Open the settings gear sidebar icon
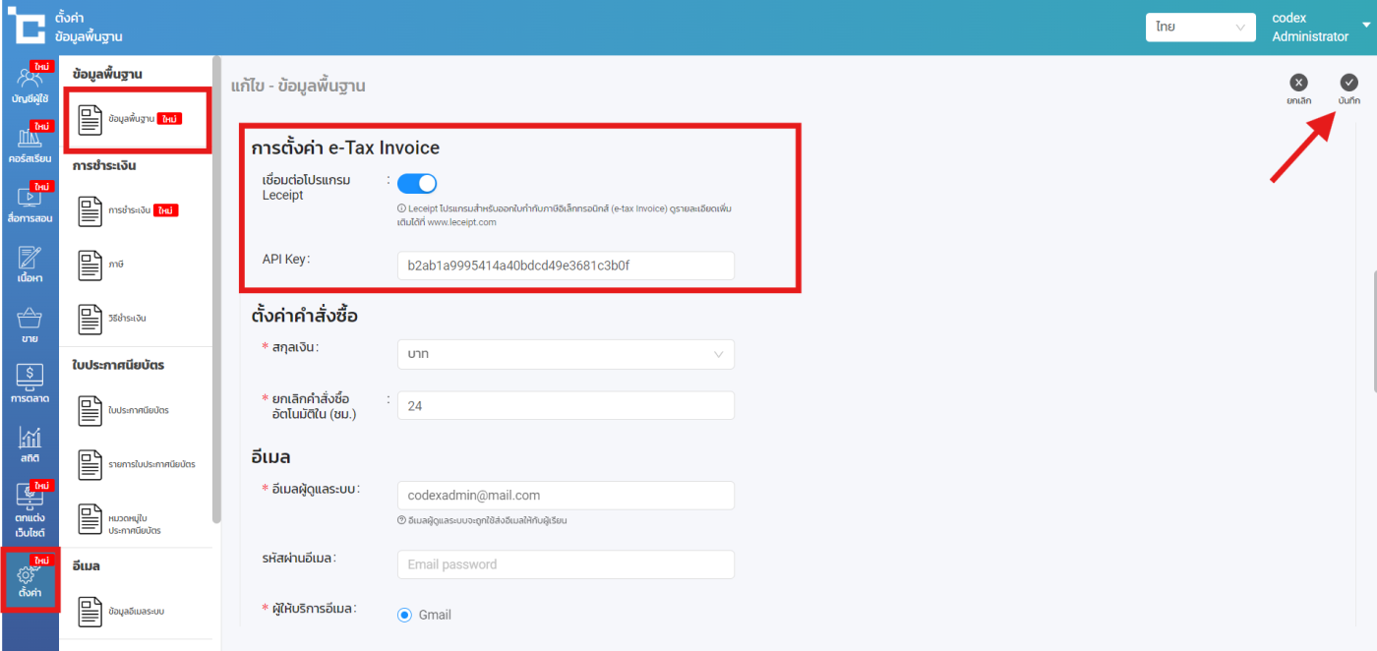 coord(30,580)
